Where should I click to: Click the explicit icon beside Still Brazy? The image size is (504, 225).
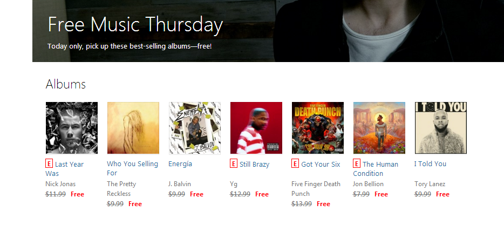click(234, 163)
